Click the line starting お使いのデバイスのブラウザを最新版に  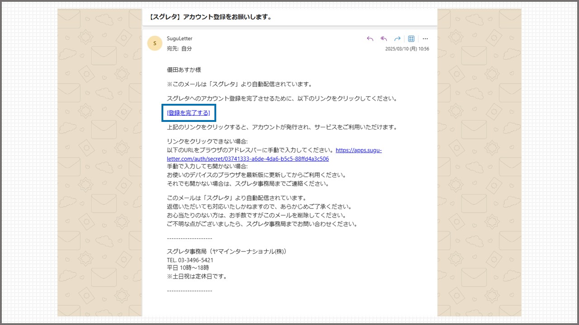[x=256, y=175]
